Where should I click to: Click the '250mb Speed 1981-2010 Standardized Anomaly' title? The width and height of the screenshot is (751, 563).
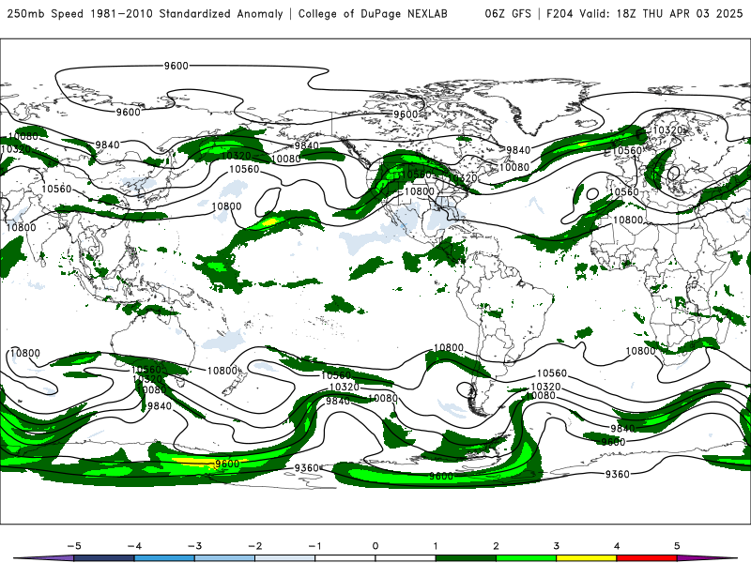[146, 14]
